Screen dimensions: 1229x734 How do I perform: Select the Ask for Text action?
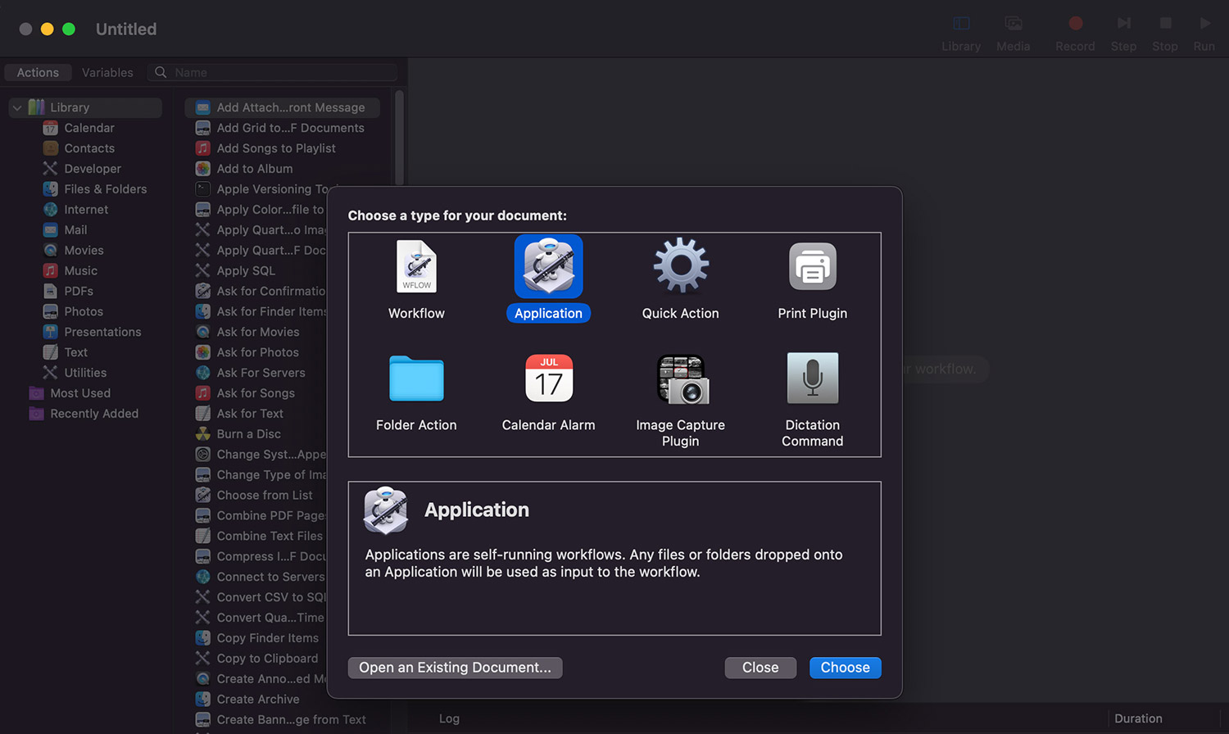(x=250, y=414)
